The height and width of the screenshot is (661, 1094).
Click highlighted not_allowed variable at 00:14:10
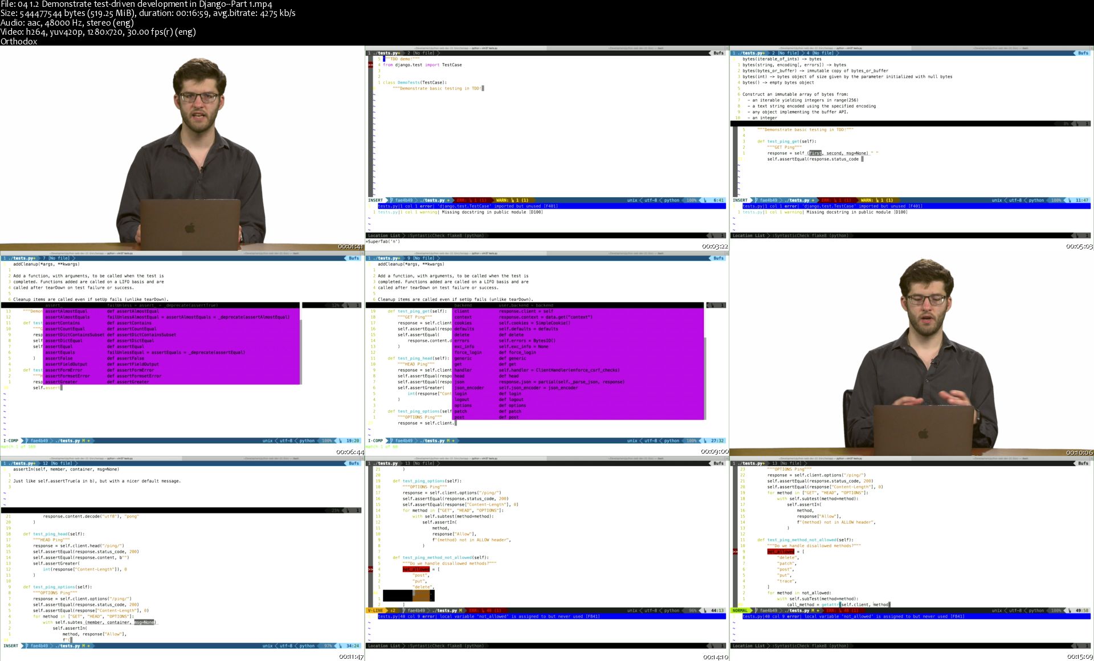pyautogui.click(x=416, y=569)
